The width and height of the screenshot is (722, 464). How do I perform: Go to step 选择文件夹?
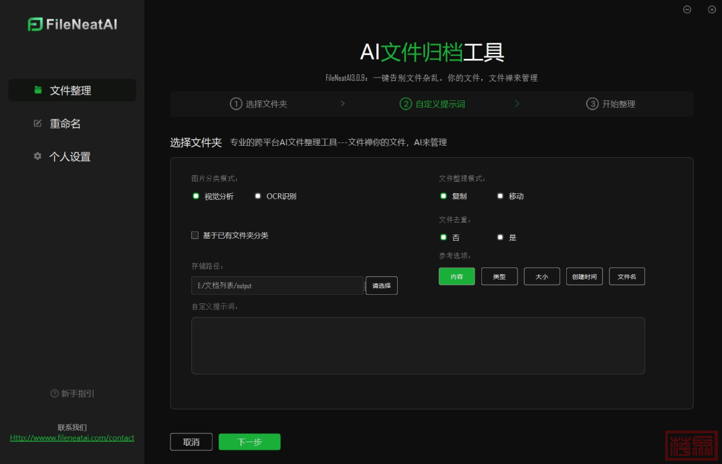(259, 104)
